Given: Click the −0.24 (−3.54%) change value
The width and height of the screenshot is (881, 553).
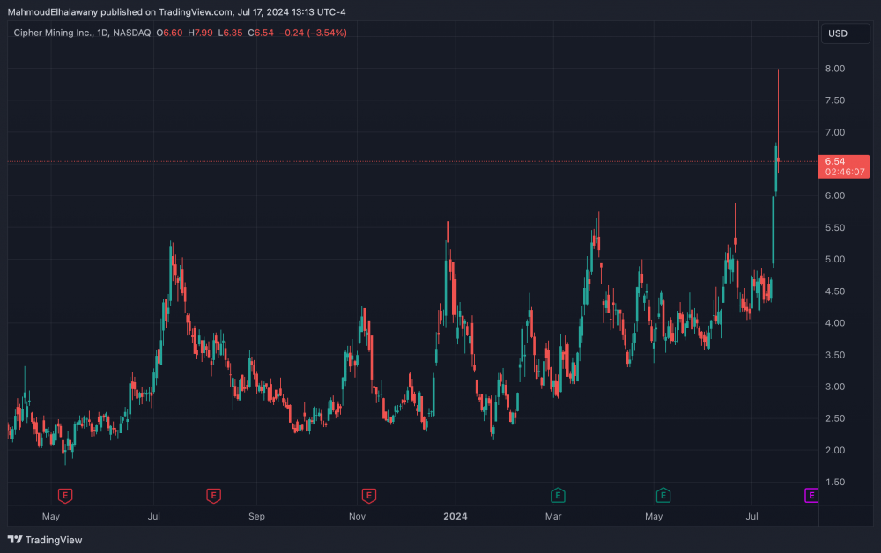Looking at the screenshot, I should pyautogui.click(x=313, y=33).
